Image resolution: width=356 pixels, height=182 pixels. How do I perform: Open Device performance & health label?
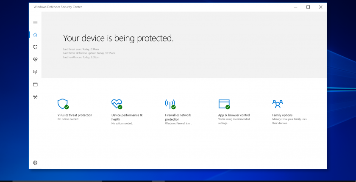(x=127, y=117)
